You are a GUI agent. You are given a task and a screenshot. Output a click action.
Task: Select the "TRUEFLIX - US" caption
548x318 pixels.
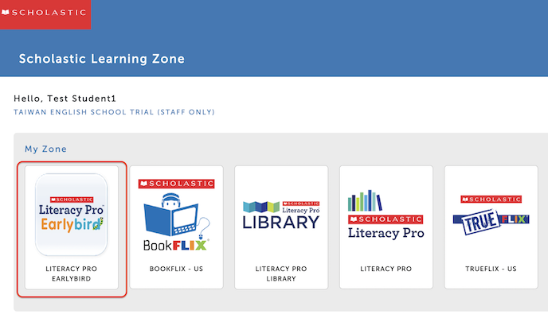[x=491, y=269]
